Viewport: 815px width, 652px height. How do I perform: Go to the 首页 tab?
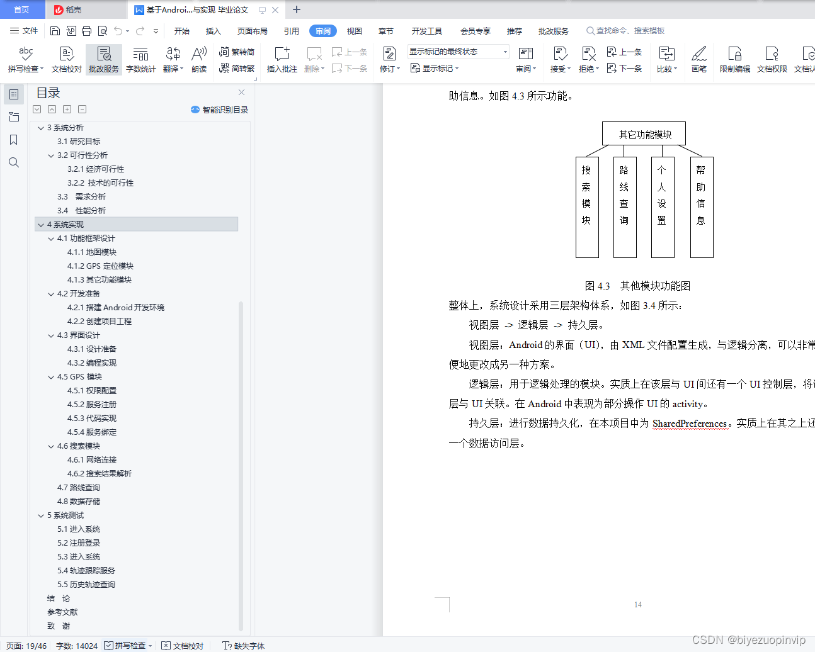coord(21,9)
